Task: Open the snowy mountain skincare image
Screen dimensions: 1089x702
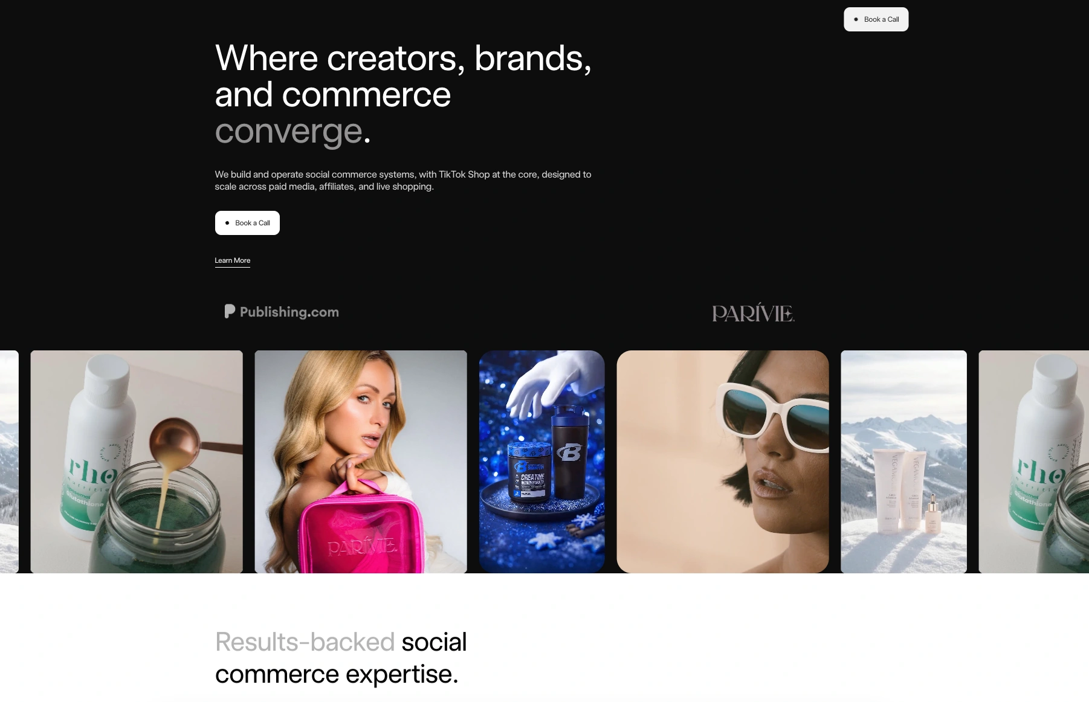Action: (x=903, y=462)
